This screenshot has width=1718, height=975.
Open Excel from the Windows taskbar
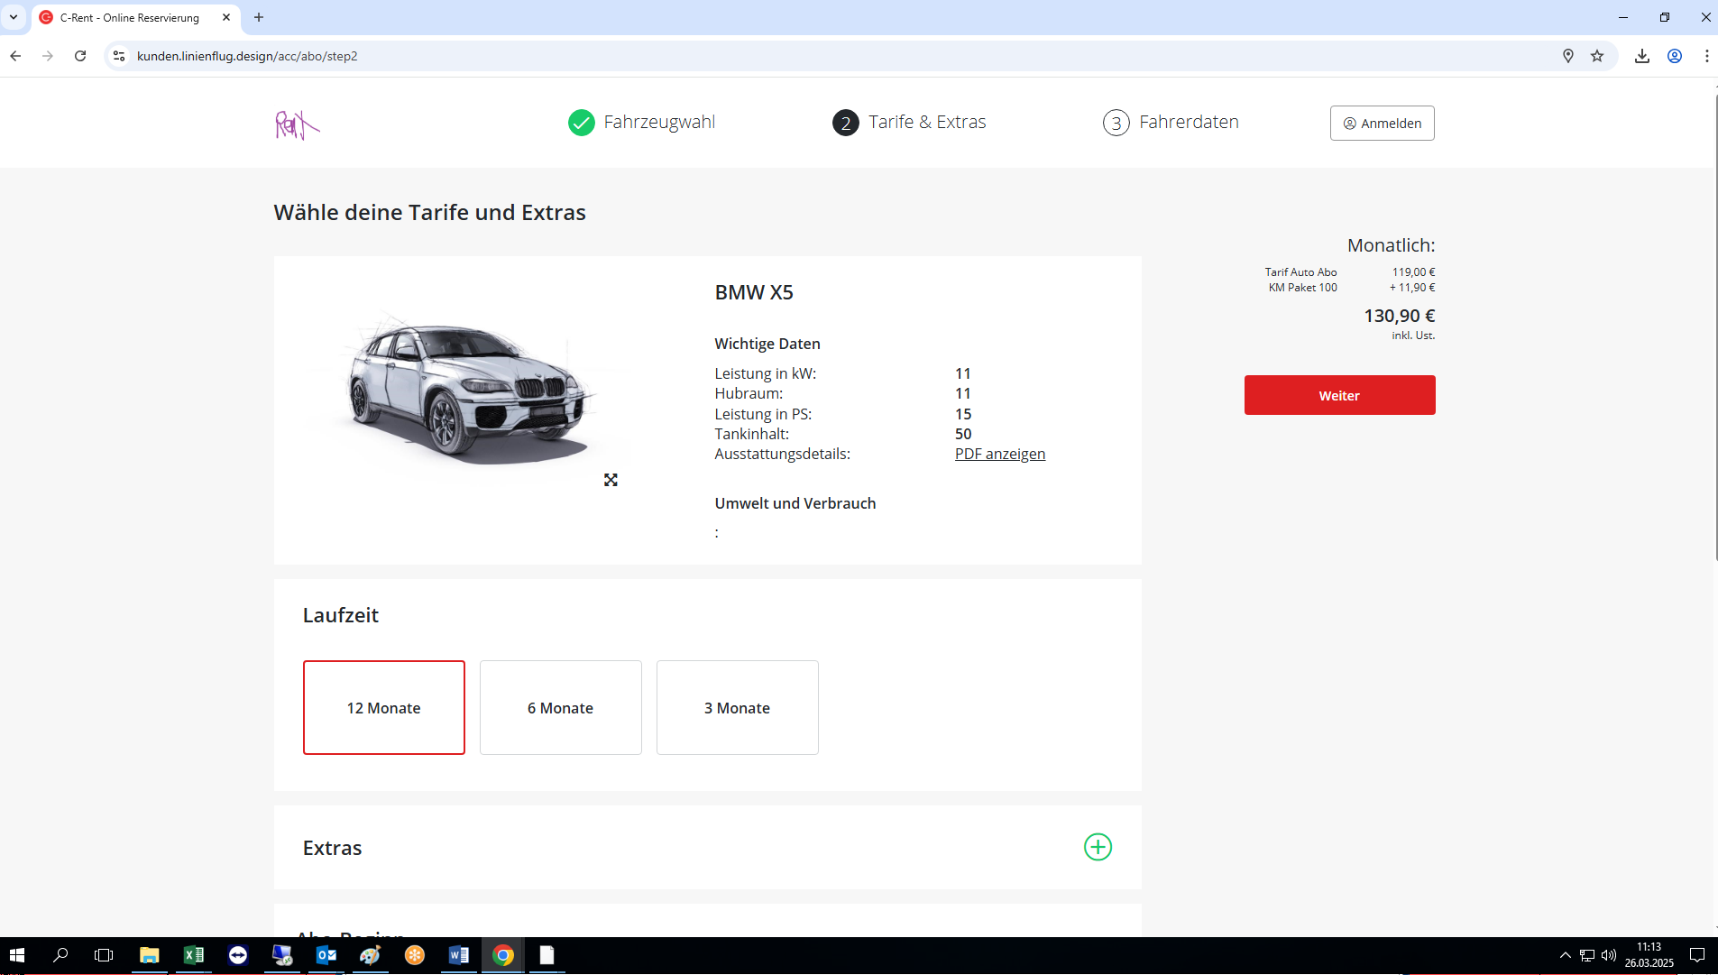pos(194,955)
